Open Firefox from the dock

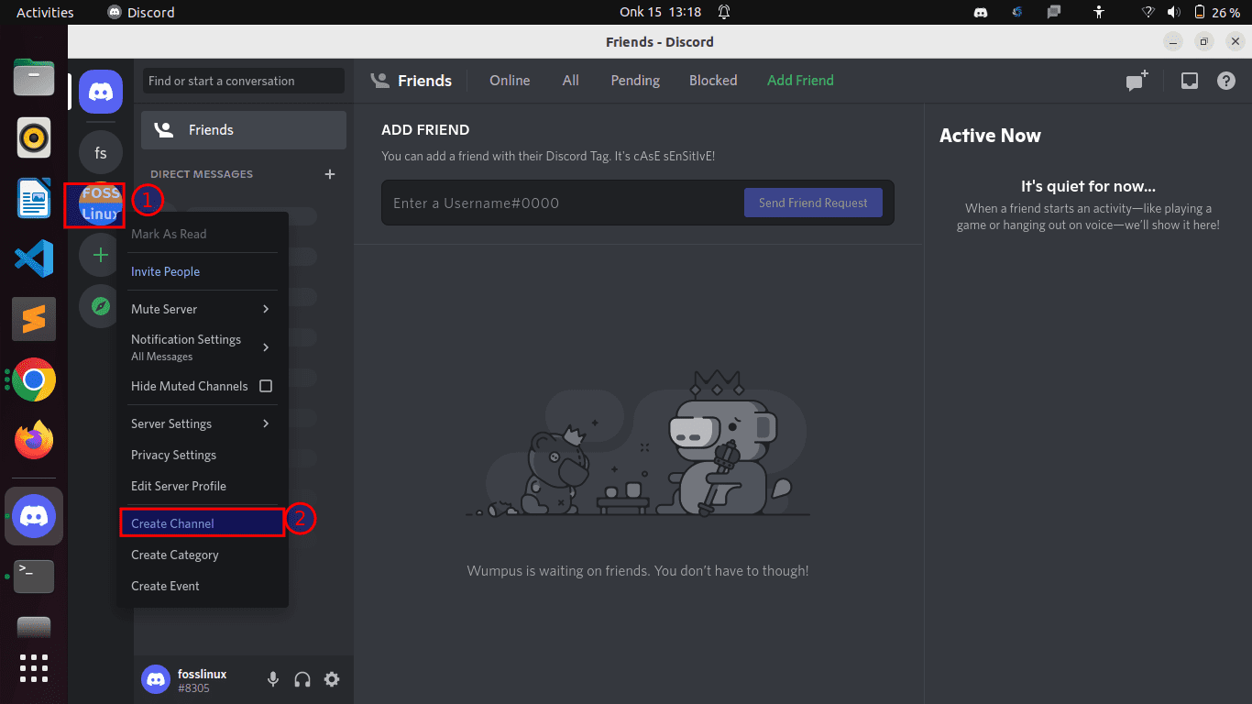click(34, 440)
